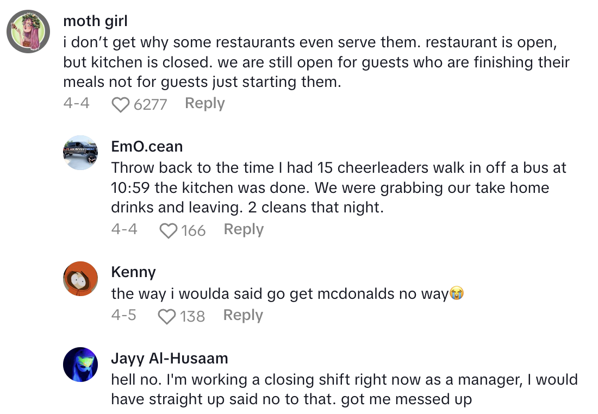Click the username Jayy Al-Husaam
The image size is (598, 414).
[x=169, y=358]
